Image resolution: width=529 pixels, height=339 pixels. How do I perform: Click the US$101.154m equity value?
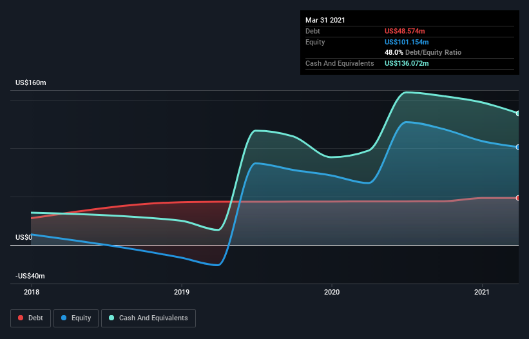(x=407, y=42)
